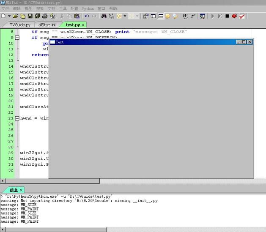266x232 pixels.
Task: Click the Cut scissors icon
Action: tap(62, 16)
